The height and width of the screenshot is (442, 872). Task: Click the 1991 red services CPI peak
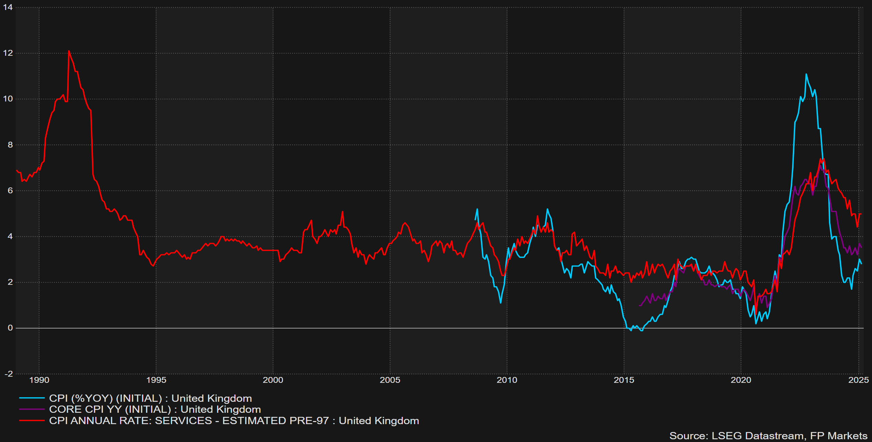click(69, 51)
